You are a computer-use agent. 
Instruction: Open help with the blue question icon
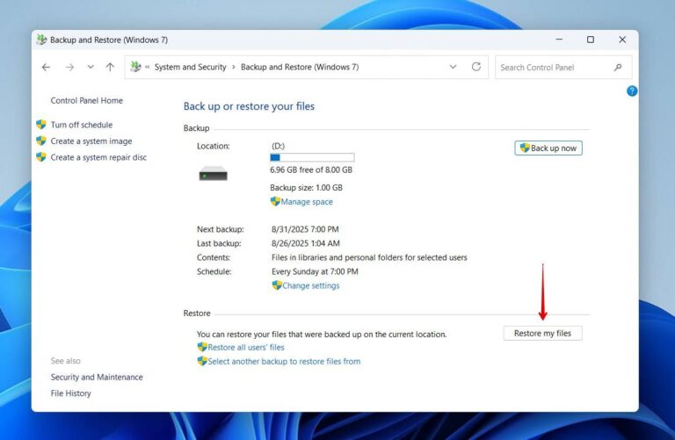coord(632,91)
